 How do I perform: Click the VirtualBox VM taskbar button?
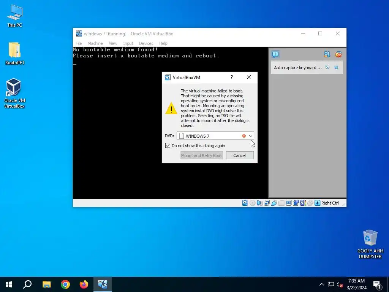click(103, 284)
